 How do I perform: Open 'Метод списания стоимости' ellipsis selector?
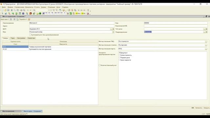[x=206, y=45]
